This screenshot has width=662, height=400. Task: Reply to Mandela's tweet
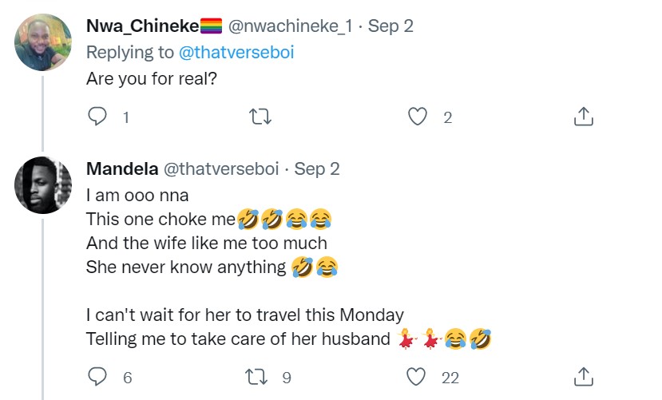click(97, 376)
